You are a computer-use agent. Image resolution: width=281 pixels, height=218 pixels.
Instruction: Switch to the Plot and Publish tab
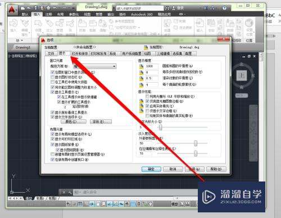point(99,53)
